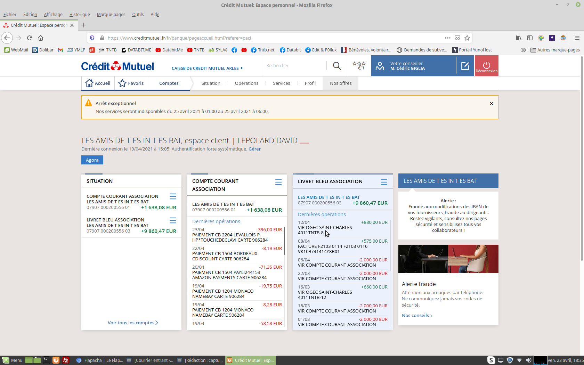
Task: Click Firefox reload page button
Action: click(30, 38)
